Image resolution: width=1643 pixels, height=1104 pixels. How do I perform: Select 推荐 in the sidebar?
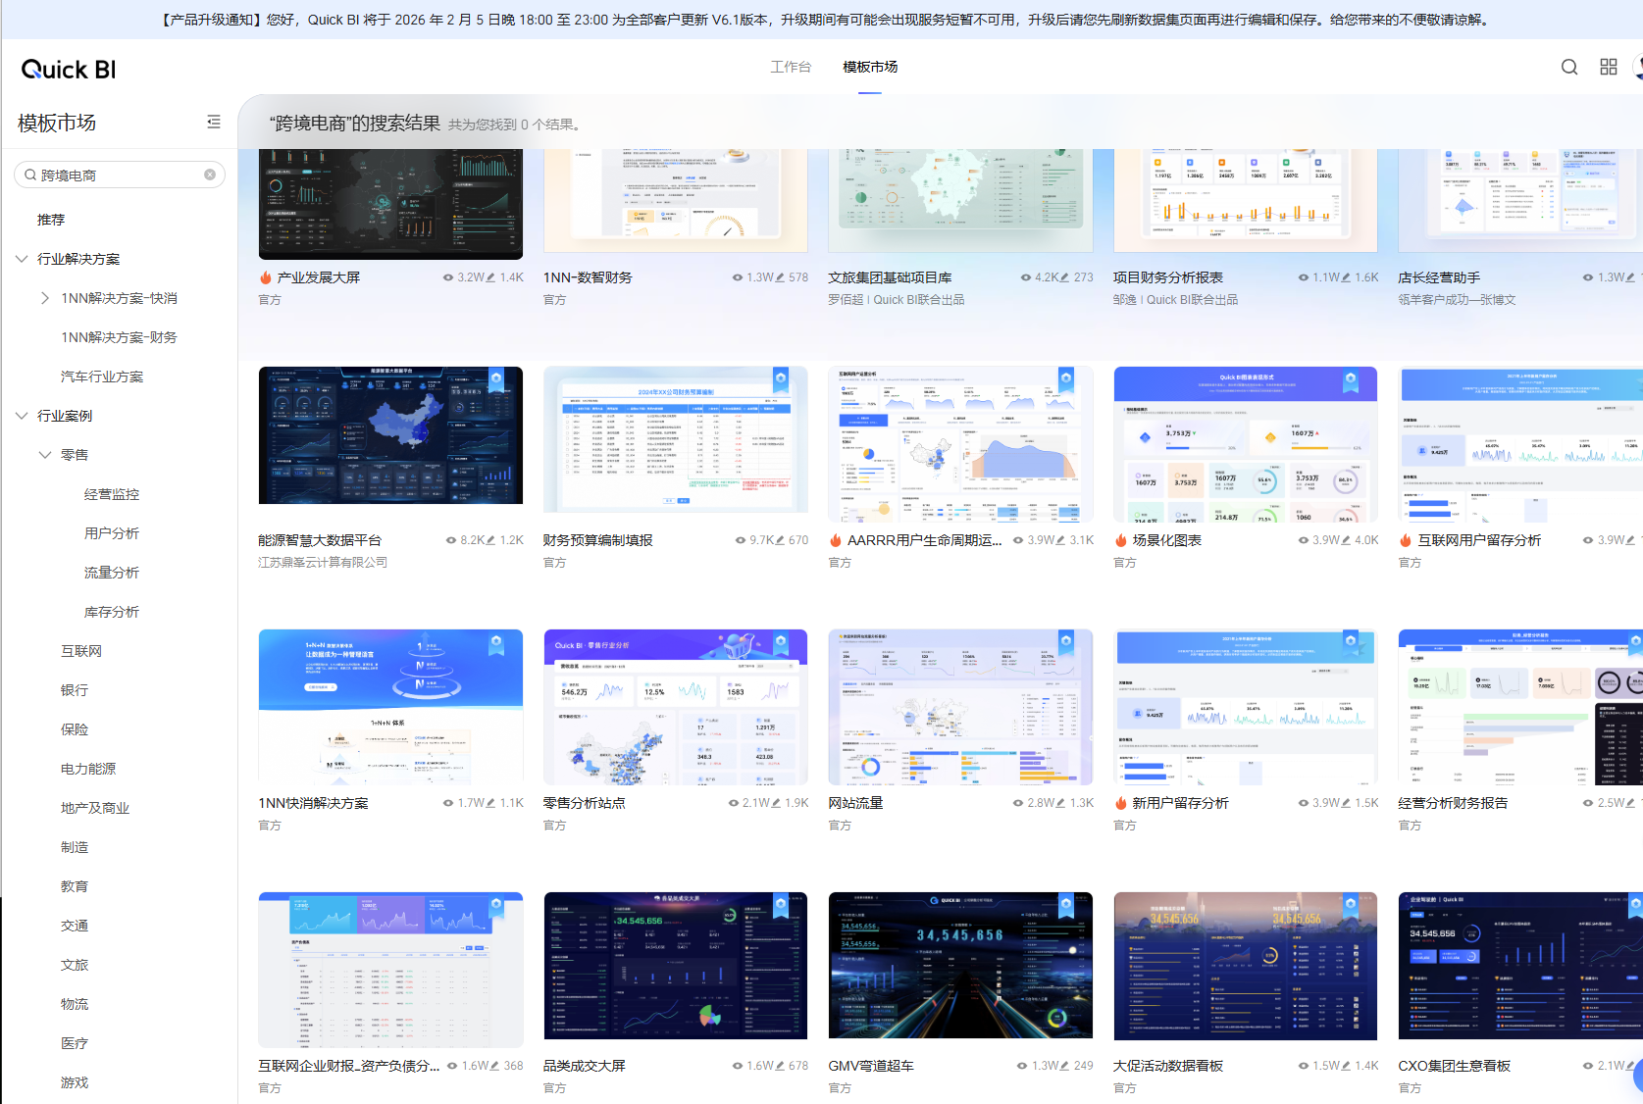click(51, 220)
